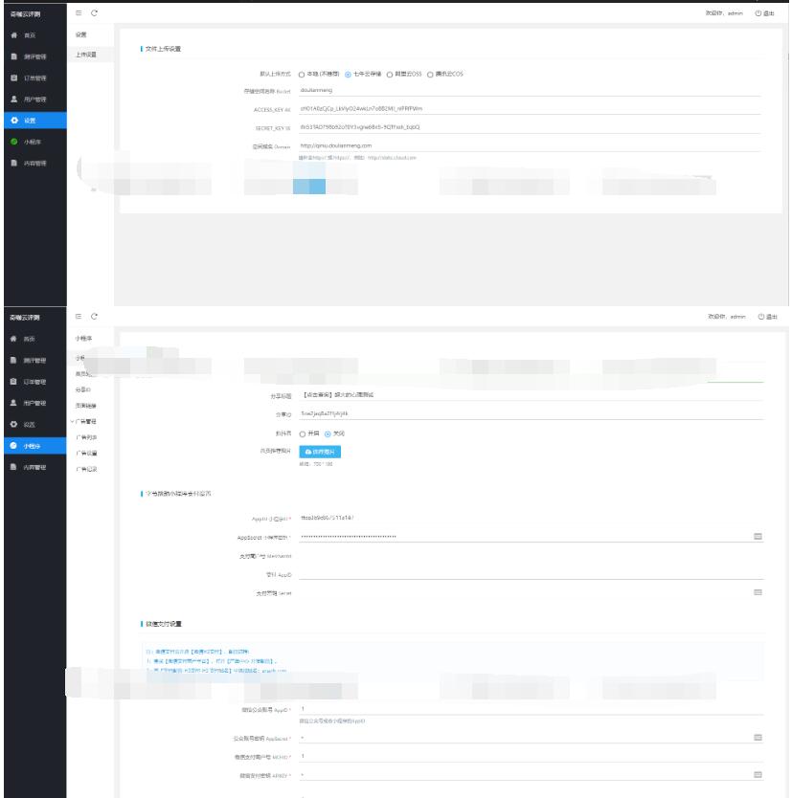Click the 选择图片 button

(x=320, y=451)
